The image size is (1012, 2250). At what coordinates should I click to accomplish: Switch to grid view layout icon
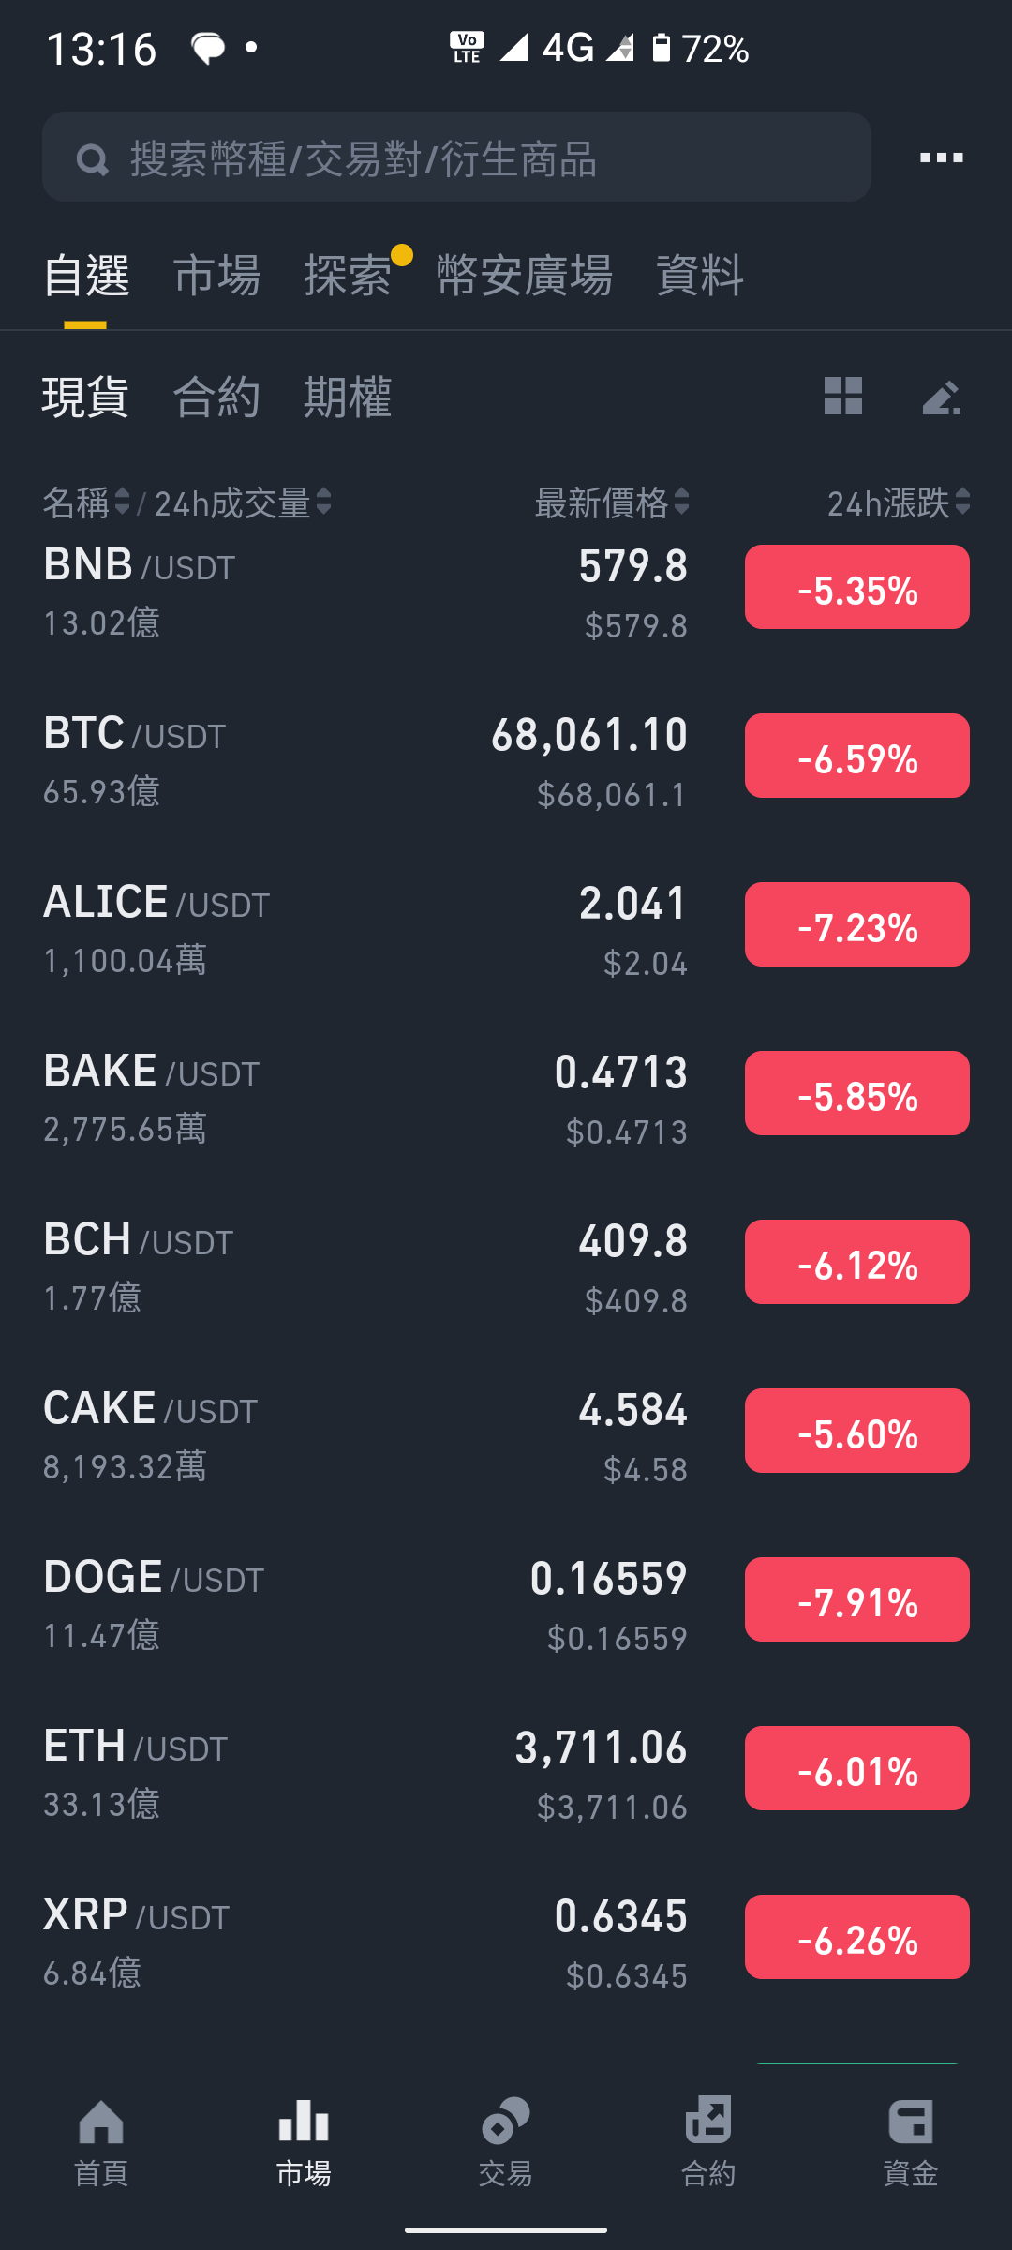pos(842,397)
